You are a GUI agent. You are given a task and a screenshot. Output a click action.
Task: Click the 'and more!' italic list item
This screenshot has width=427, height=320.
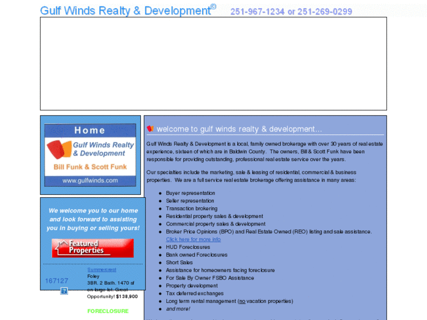(x=178, y=309)
